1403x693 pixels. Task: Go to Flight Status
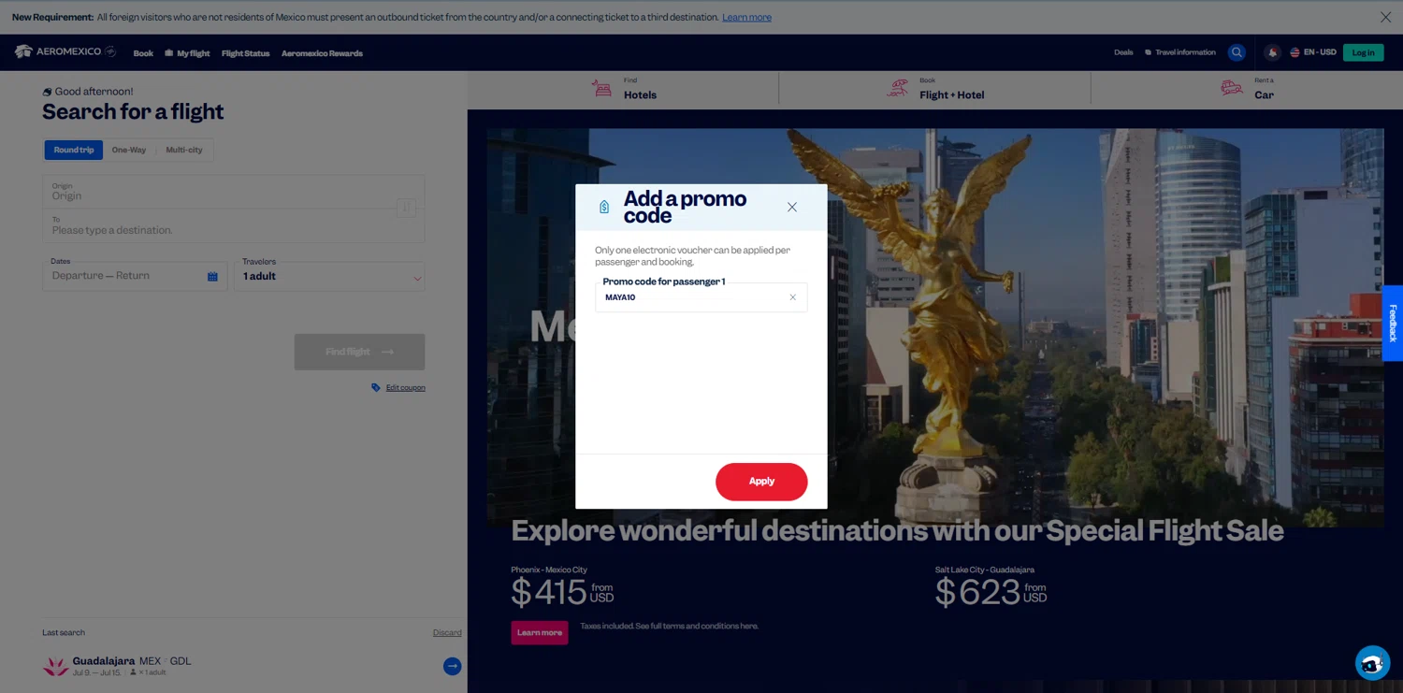pos(245,53)
